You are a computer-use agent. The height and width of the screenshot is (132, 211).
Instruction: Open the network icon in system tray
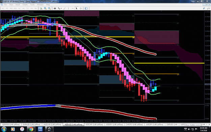click(x=192, y=129)
